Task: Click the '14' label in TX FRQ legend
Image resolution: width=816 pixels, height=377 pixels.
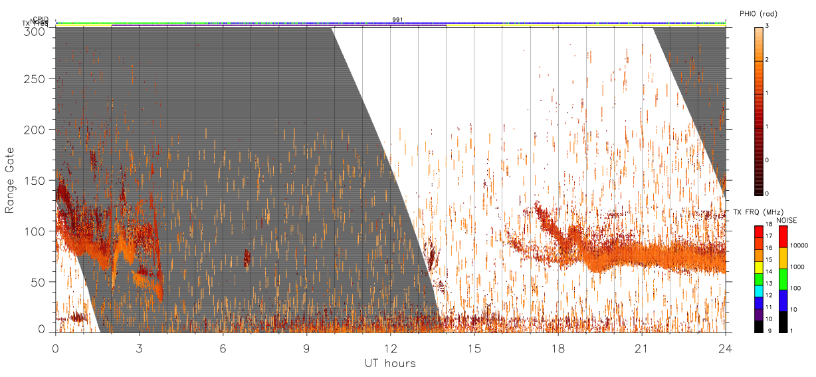Action: pyautogui.click(x=769, y=271)
